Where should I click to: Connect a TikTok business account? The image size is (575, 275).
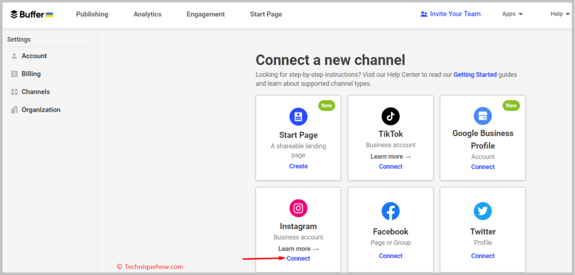coord(391,166)
